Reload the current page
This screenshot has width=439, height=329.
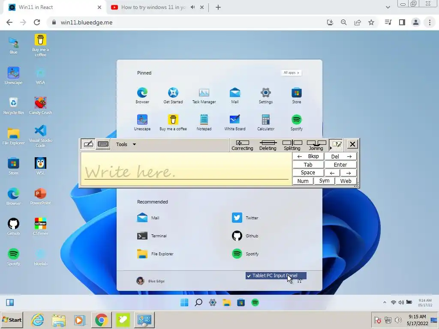[37, 22]
